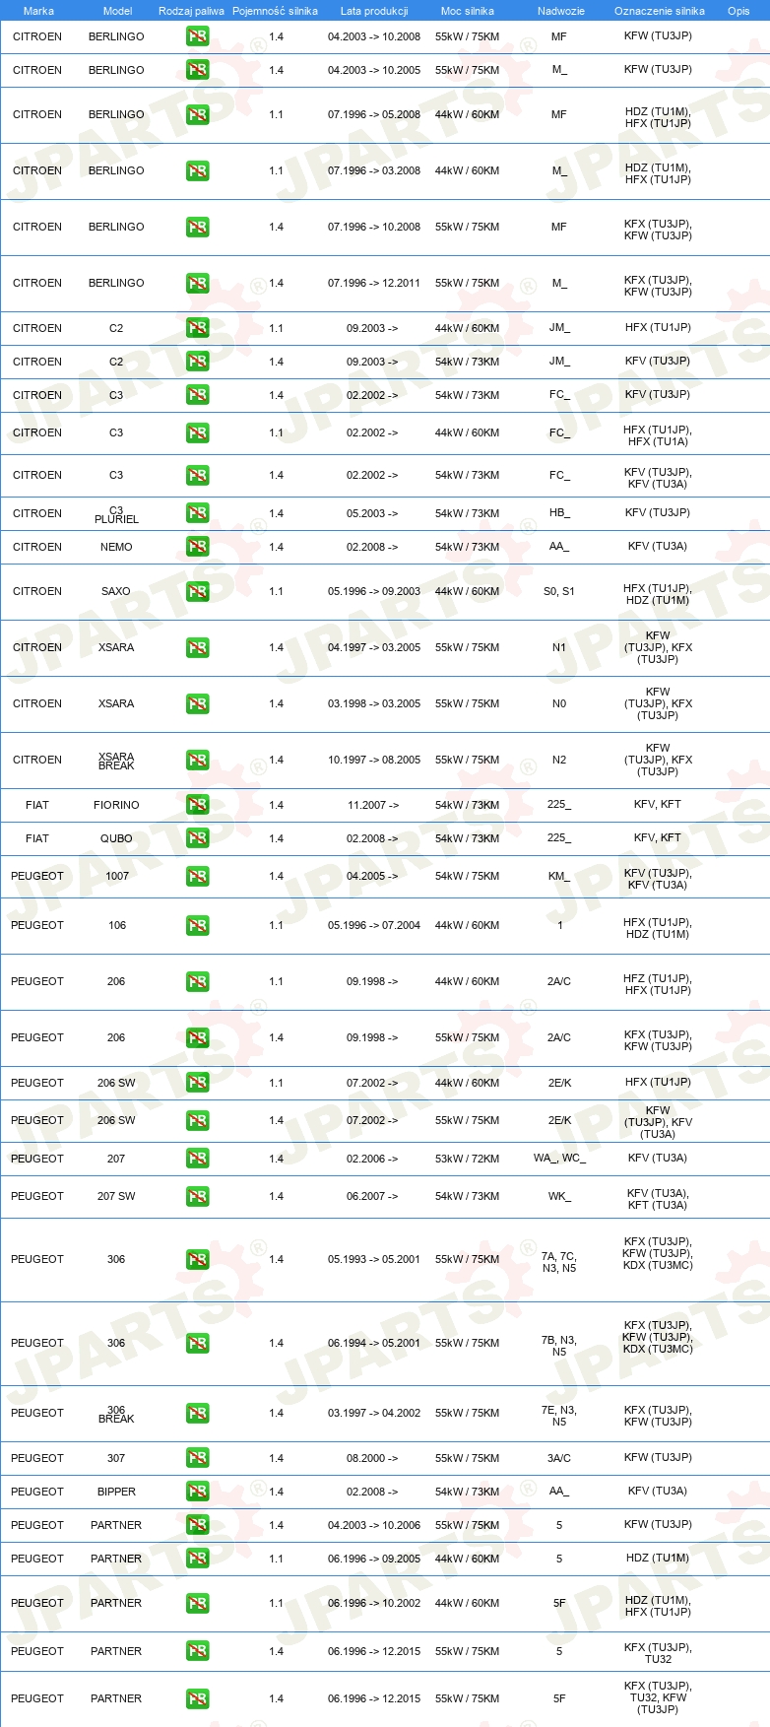
Task: Select the FIORINO model cell
Action: tap(116, 805)
